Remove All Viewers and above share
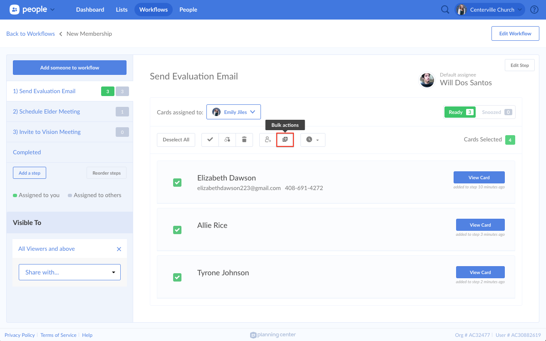Image resolution: width=546 pixels, height=341 pixels. [x=119, y=249]
